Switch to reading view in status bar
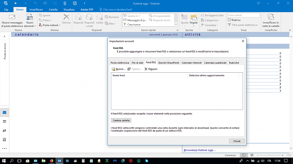The image size is (293, 164). pos(252,155)
